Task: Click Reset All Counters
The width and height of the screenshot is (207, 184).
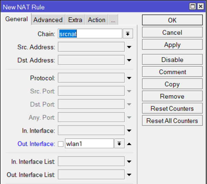Action: point(172,121)
